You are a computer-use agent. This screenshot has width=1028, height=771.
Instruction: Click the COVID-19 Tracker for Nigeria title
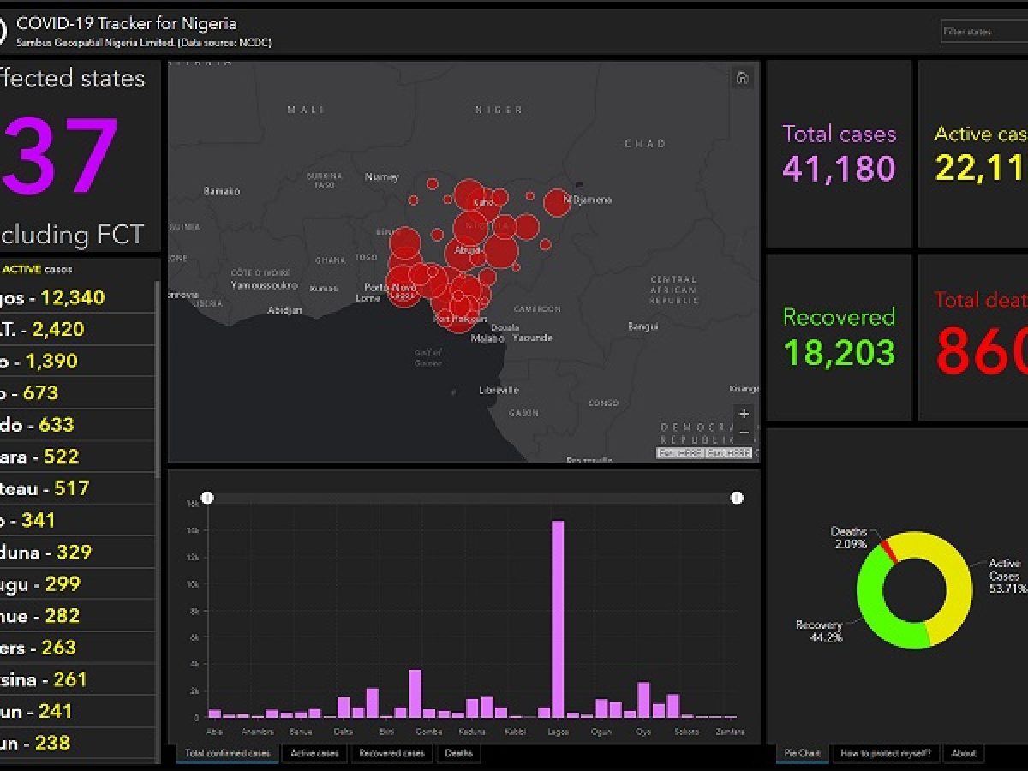click(127, 23)
